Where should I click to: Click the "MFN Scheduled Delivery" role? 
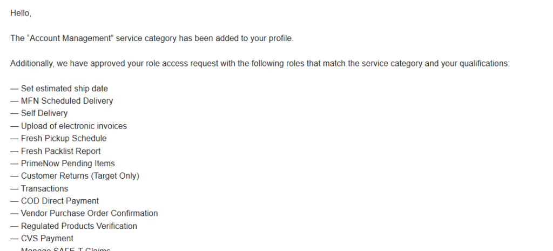click(x=67, y=101)
